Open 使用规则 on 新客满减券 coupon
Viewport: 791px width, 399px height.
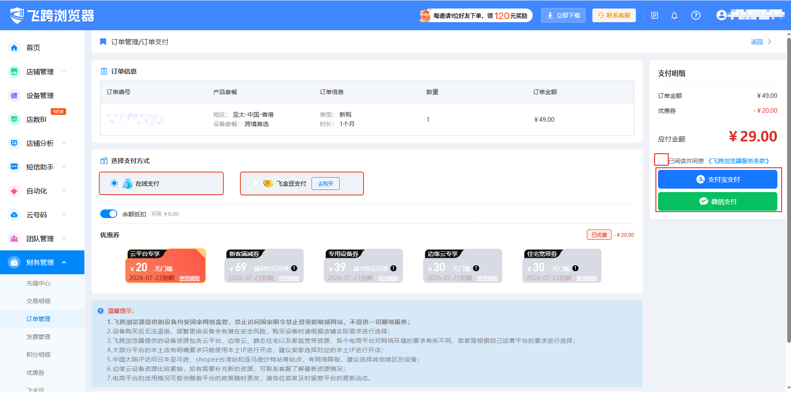(289, 278)
